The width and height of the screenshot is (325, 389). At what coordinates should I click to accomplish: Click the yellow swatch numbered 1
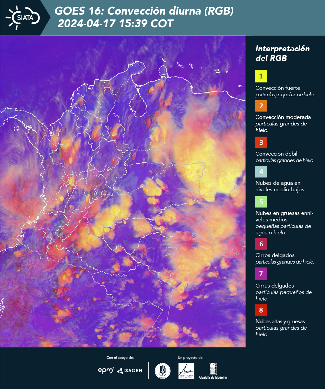pos(261,77)
